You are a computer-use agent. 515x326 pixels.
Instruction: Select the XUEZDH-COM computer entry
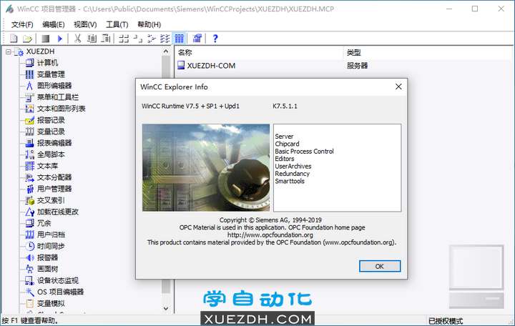[x=211, y=66]
